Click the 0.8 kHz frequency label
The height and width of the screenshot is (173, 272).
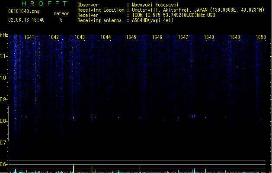click(3, 121)
